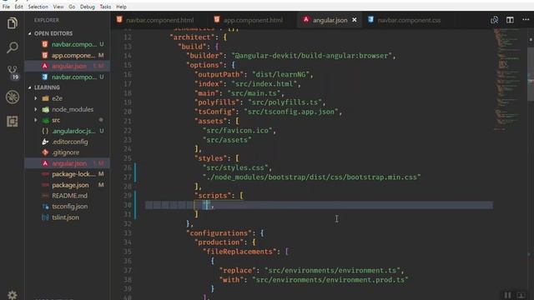Click the "styles" key in code
This screenshot has width=534, height=300.
(212, 158)
